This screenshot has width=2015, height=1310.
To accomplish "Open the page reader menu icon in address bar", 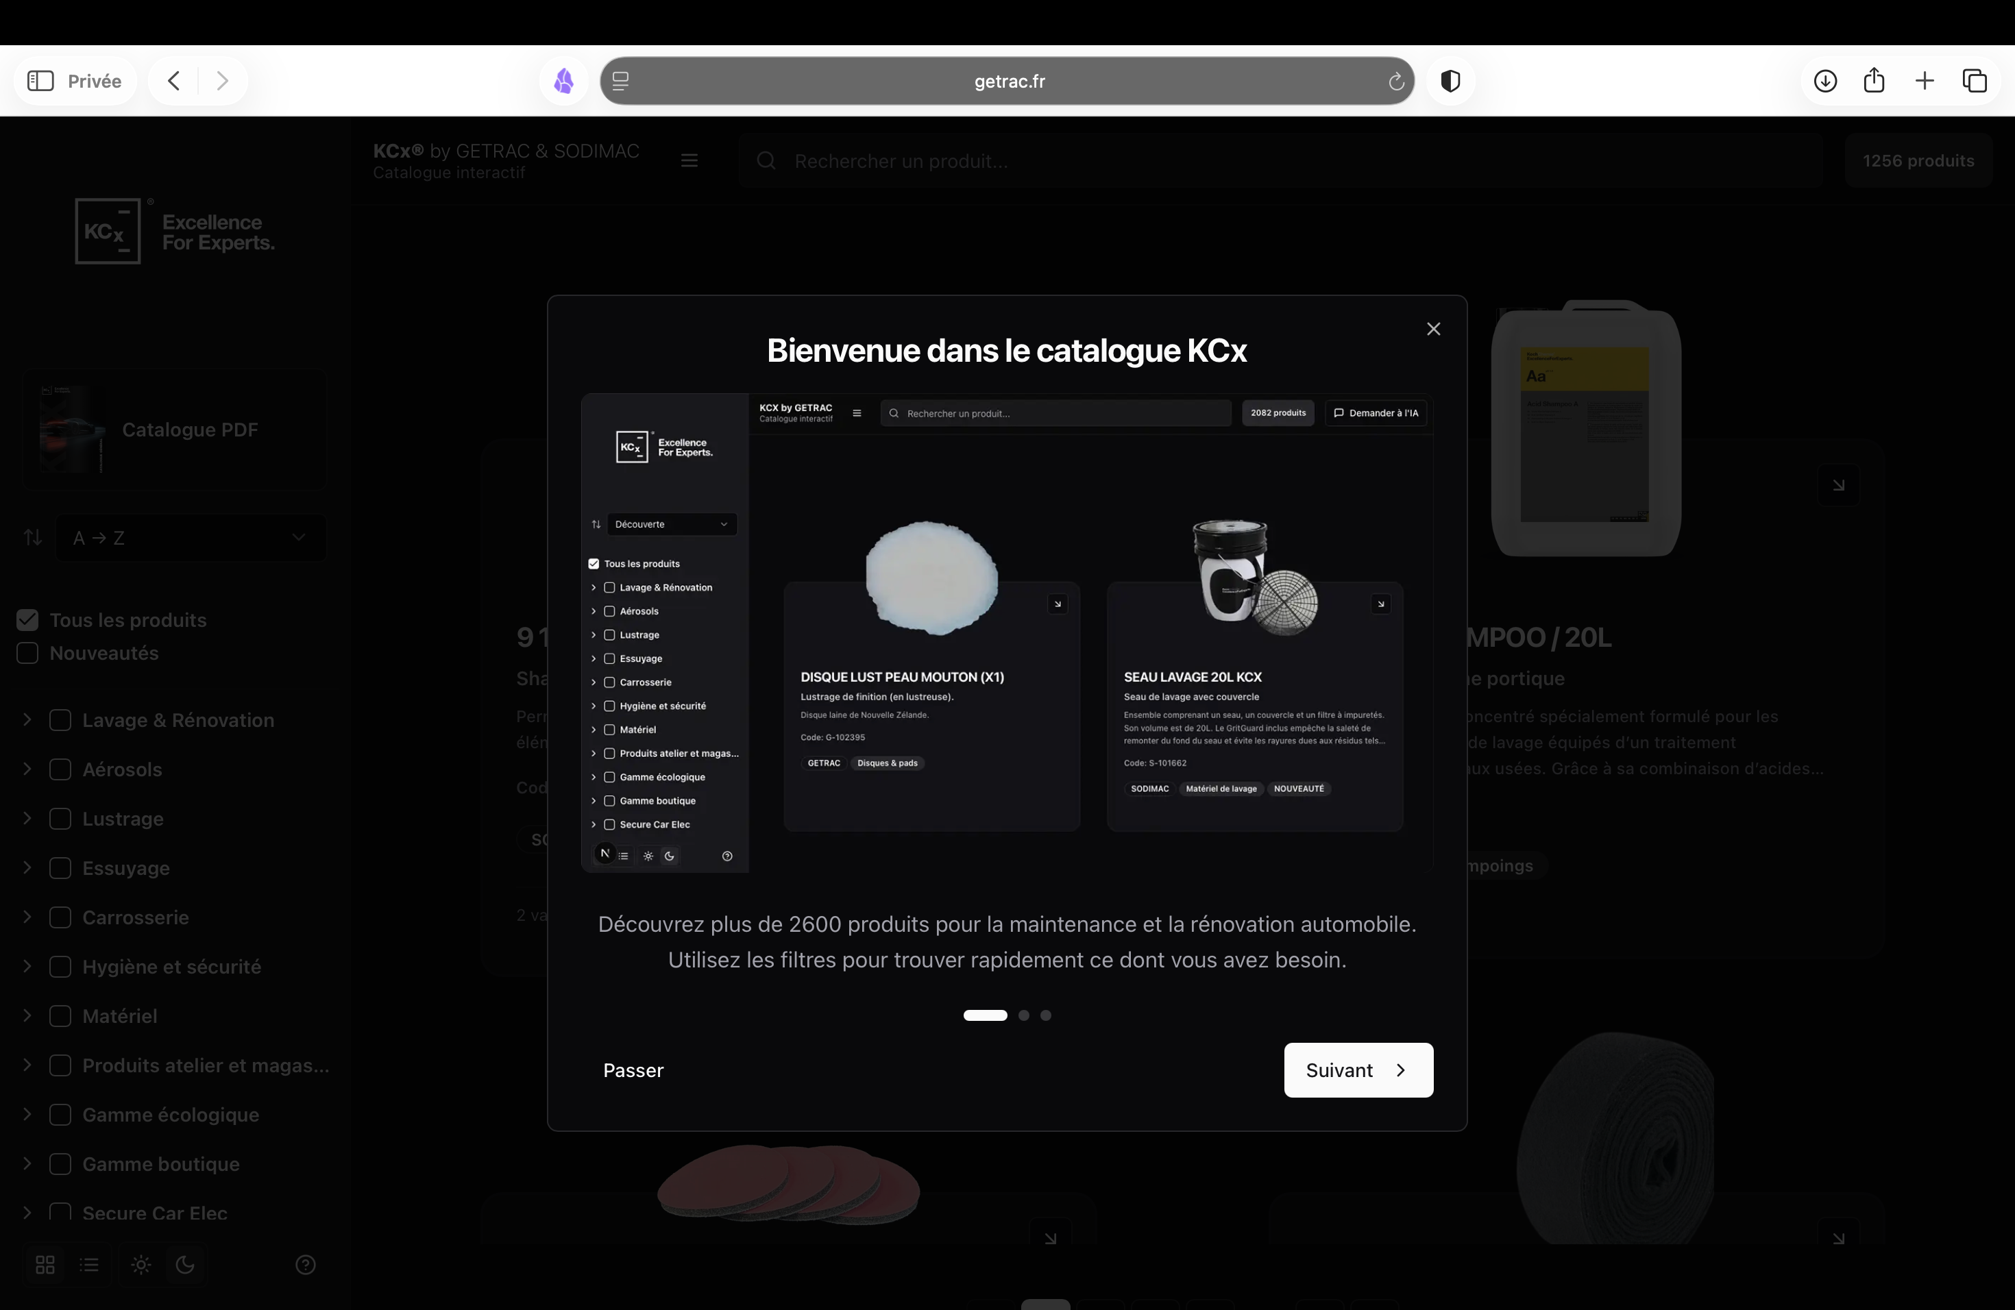I will [620, 82].
